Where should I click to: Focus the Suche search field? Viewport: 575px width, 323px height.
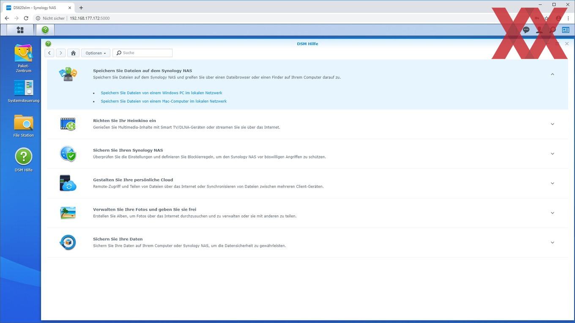[142, 53]
